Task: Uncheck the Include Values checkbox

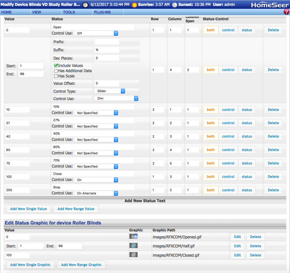Action: (x=56, y=66)
